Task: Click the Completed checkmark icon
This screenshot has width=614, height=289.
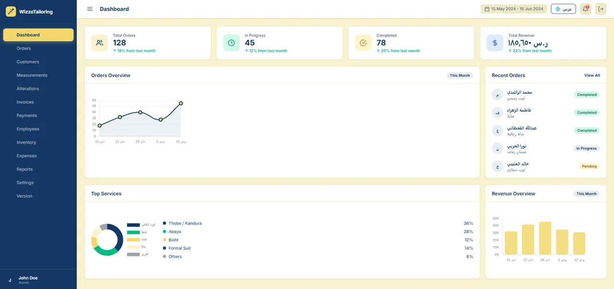Action: 363,43
